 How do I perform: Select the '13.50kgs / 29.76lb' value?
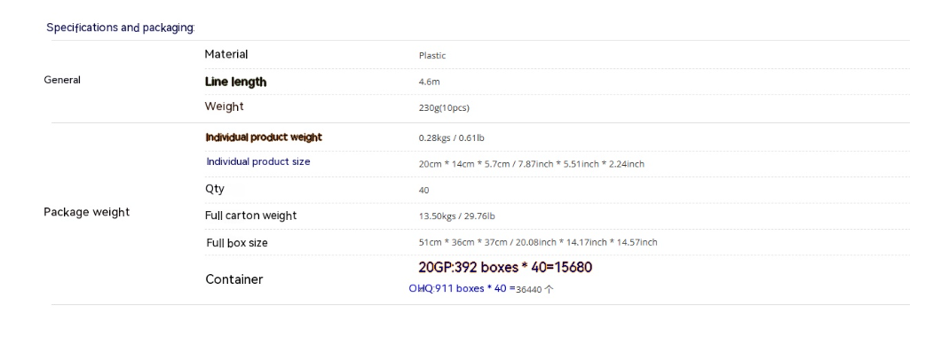pos(456,216)
